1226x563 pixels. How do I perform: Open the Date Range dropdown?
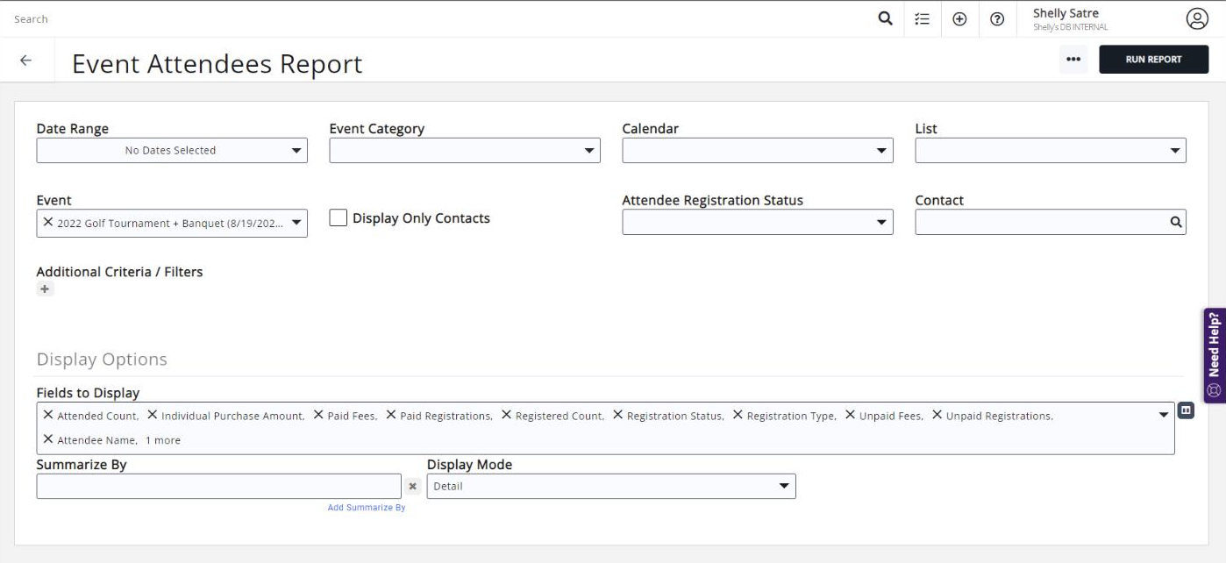[x=172, y=150]
